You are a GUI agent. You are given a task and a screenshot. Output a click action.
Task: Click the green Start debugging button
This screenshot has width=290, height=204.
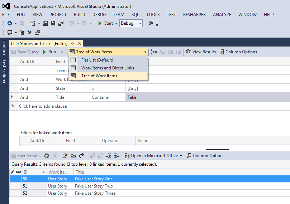[x=106, y=23]
